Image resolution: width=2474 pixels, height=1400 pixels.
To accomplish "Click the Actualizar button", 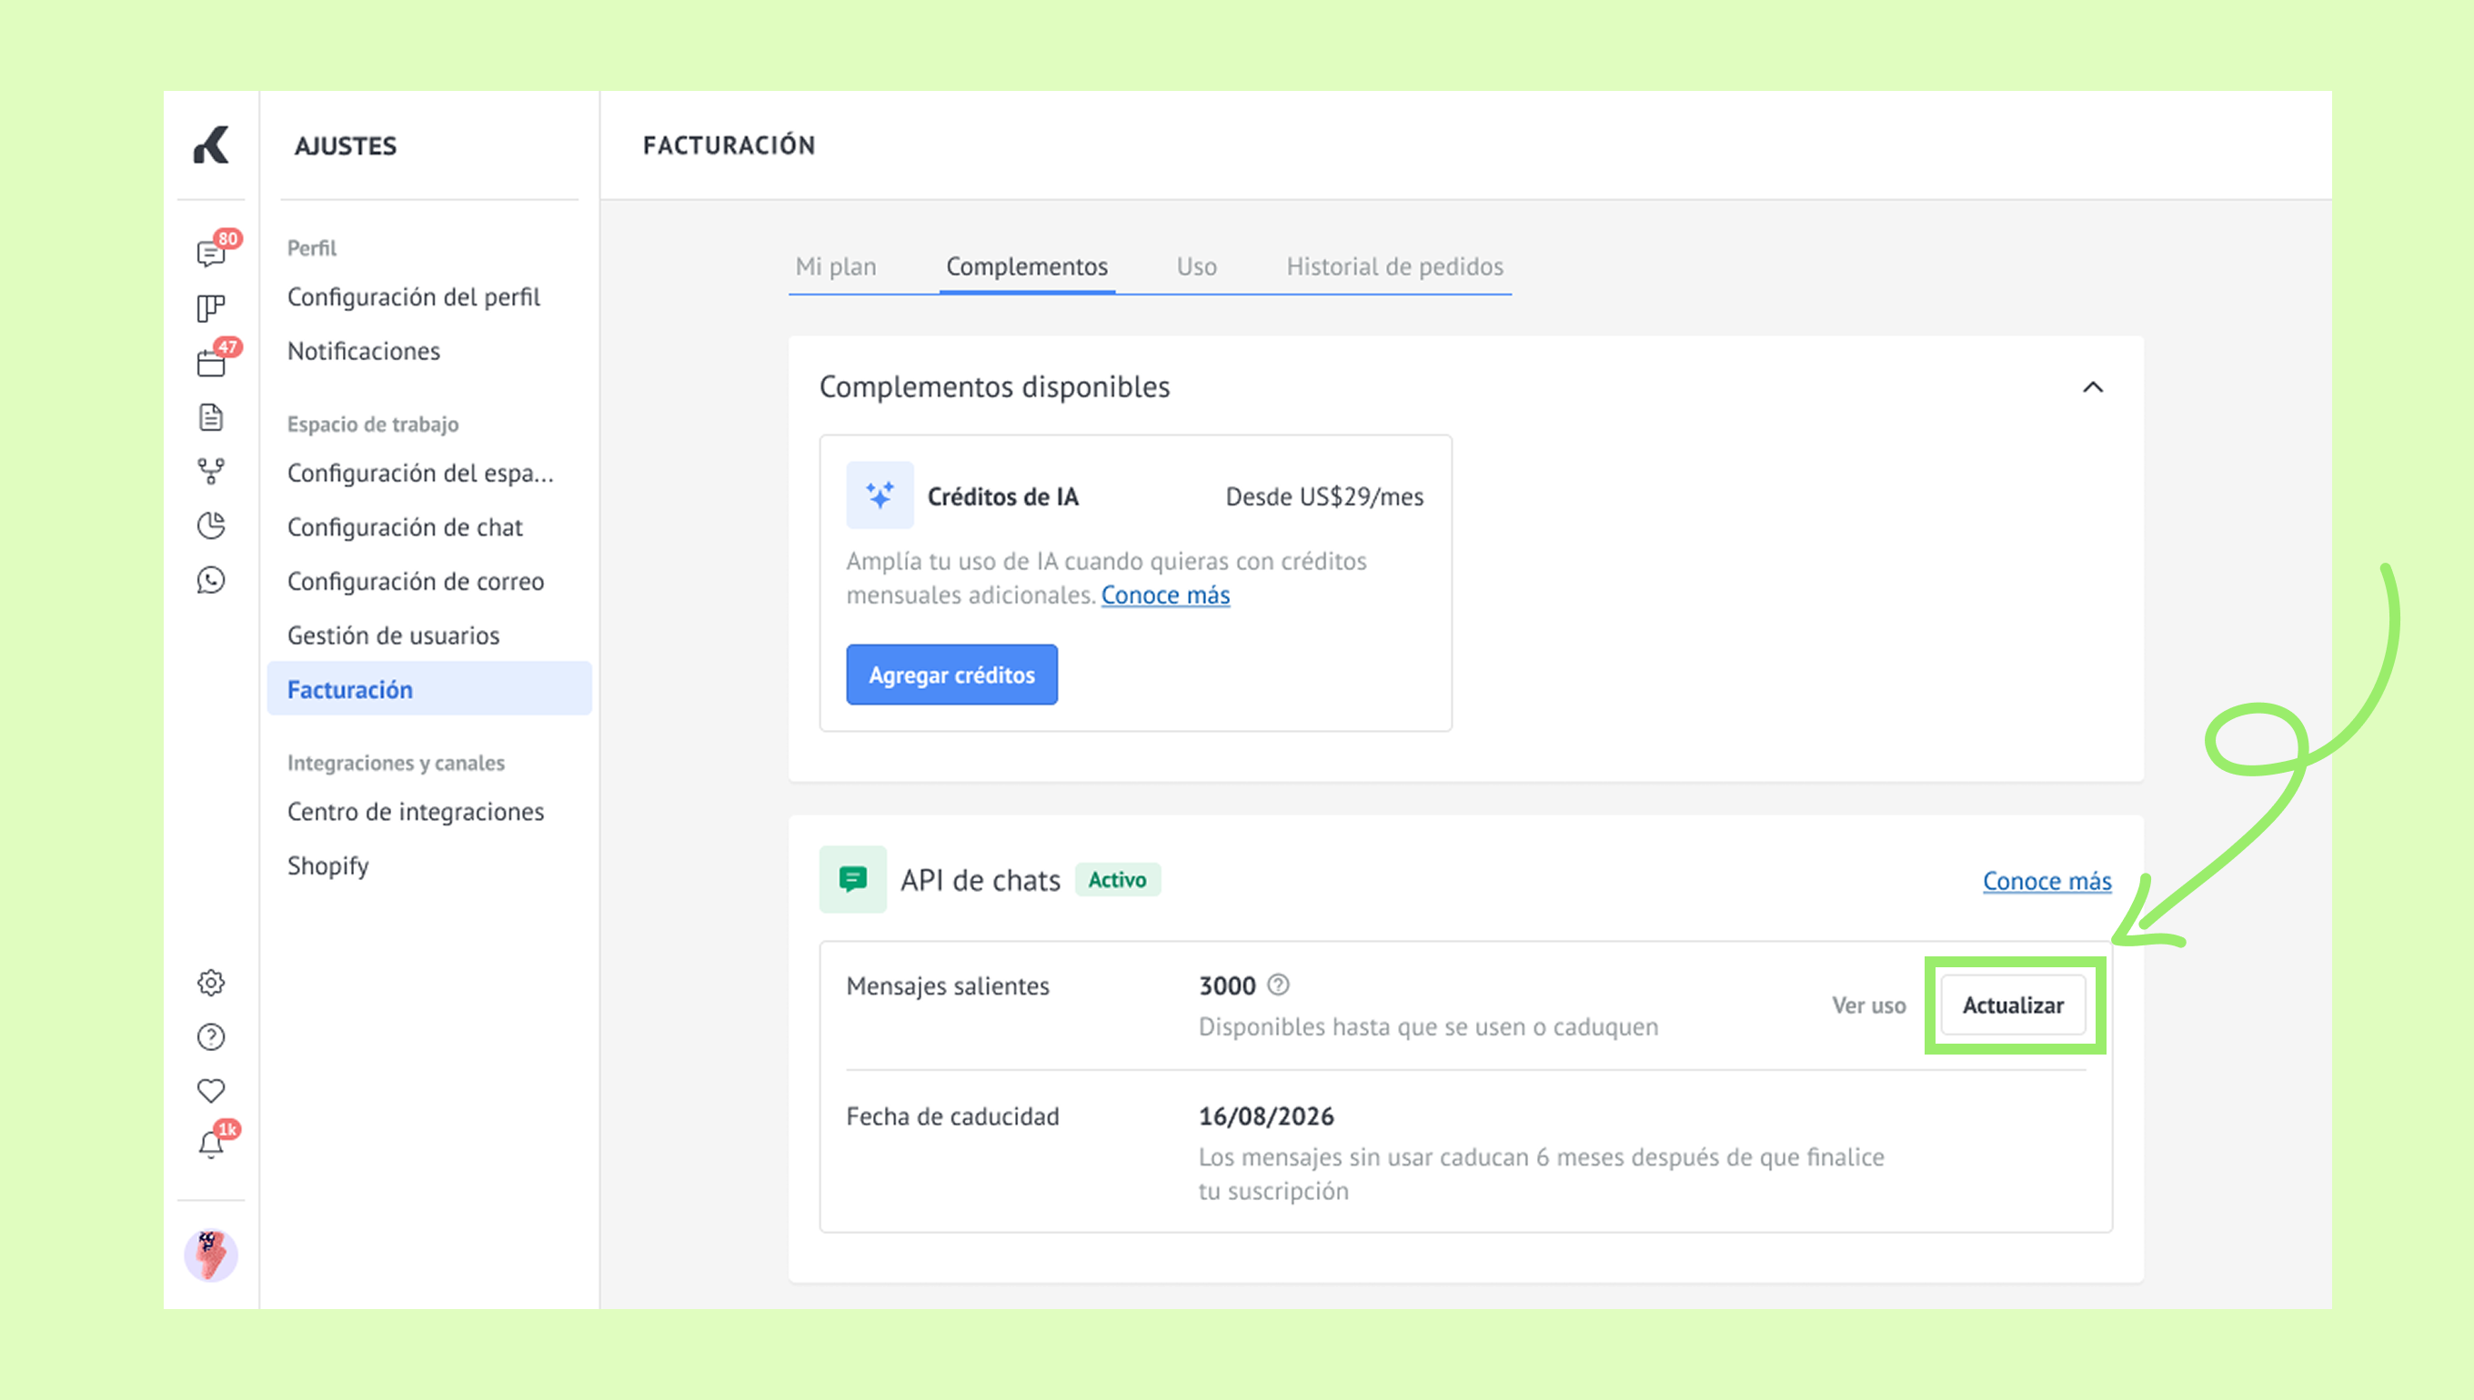I will pyautogui.click(x=2013, y=1005).
